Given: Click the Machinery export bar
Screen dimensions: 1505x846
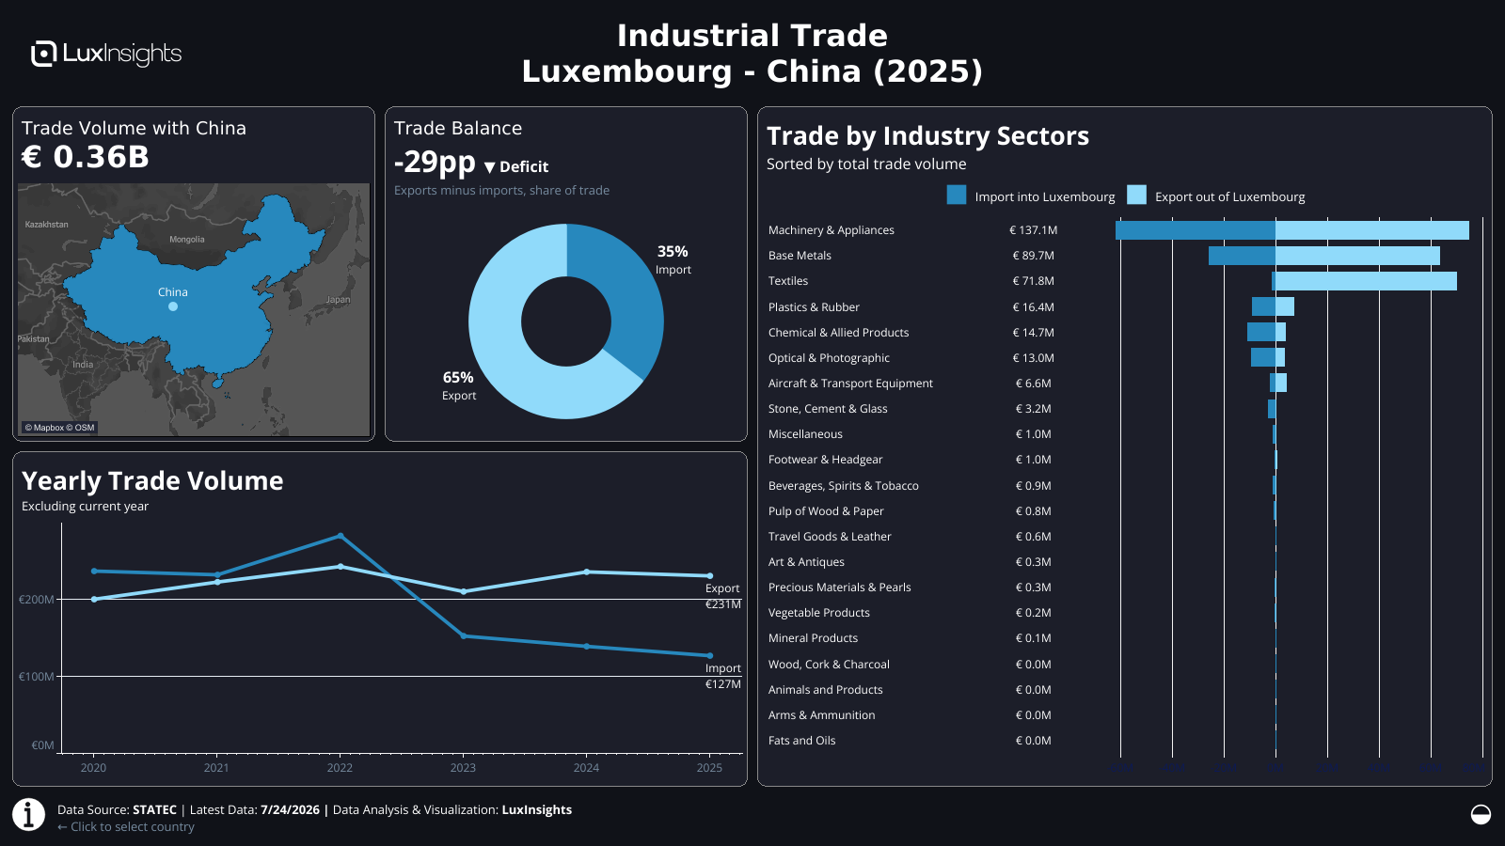Looking at the screenshot, I should coord(1372,230).
